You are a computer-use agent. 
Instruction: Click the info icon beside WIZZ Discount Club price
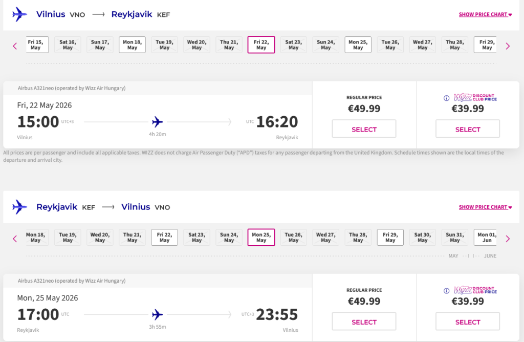[446, 98]
